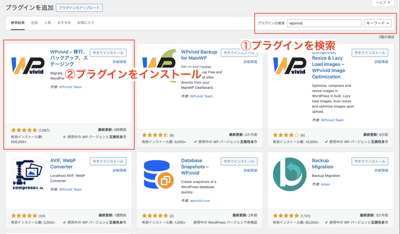This screenshot has height=234, width=400.
Task: Switch to the 検索結果 tab
Action: [x=18, y=23]
